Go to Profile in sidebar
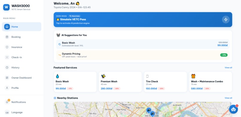 22,88
